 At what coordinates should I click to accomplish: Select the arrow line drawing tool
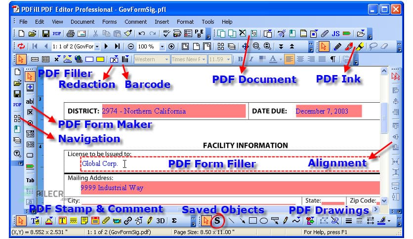[242, 221]
